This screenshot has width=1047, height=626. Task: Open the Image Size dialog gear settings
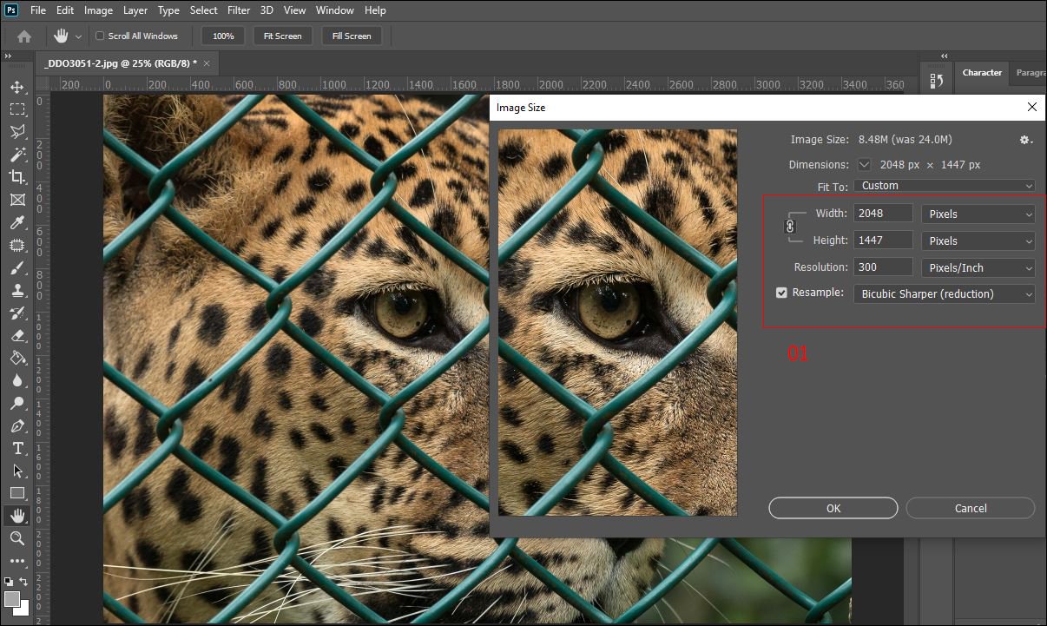click(1025, 139)
